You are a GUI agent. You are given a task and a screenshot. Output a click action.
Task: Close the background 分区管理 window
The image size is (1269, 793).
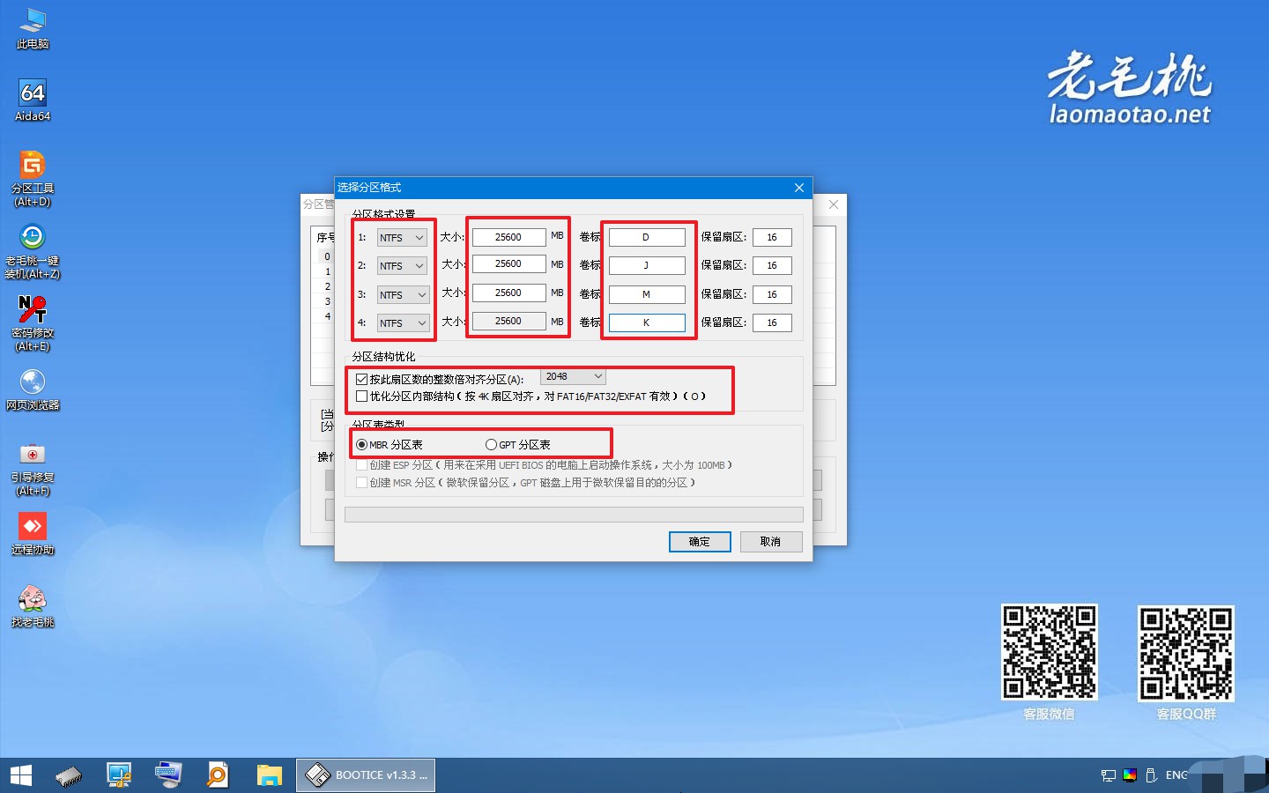pyautogui.click(x=834, y=204)
